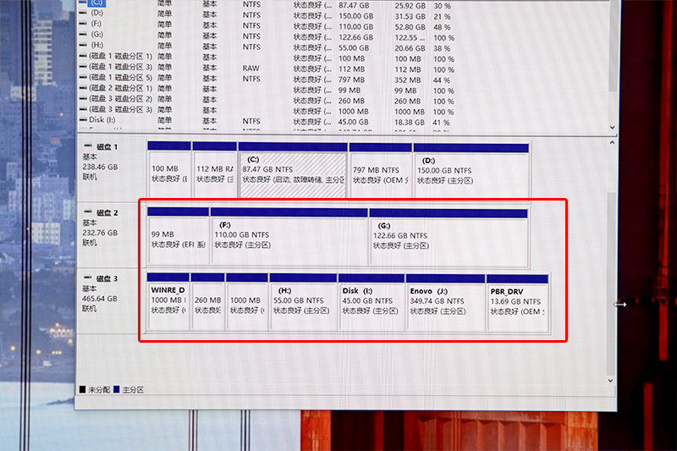Click the 48 % free percentage cell
The image size is (677, 451).
point(442,27)
